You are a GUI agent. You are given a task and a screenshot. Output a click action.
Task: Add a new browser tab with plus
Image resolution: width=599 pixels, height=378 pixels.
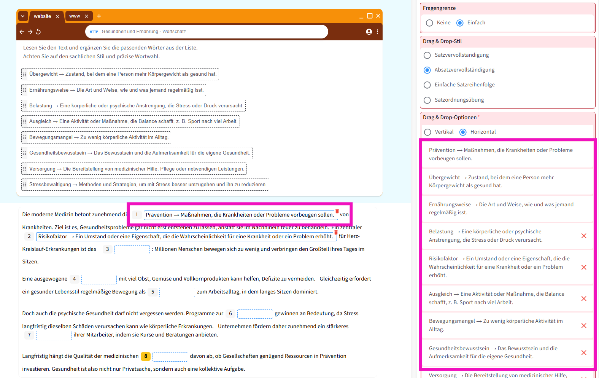pyautogui.click(x=99, y=16)
